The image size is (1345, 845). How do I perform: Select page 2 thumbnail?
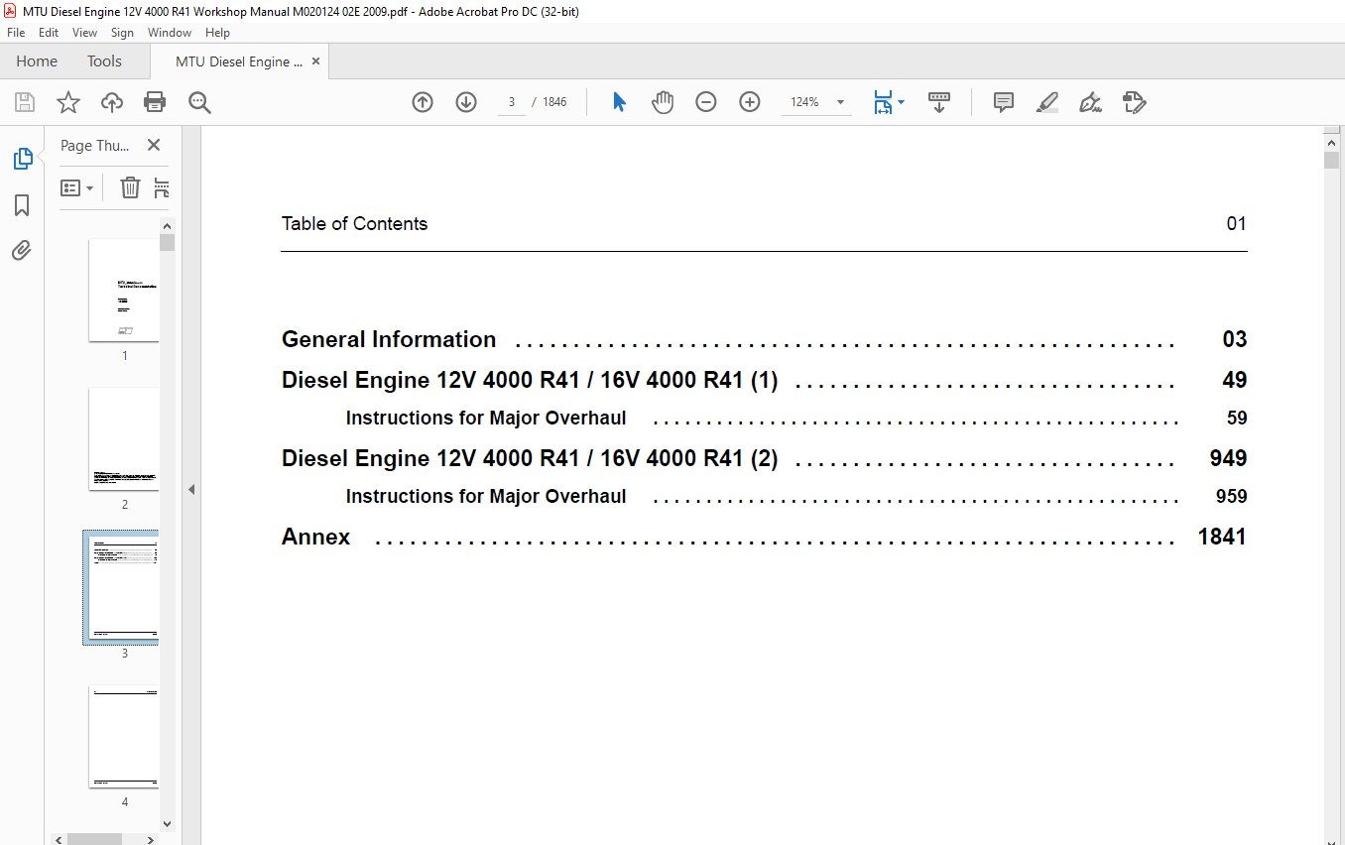(x=124, y=439)
